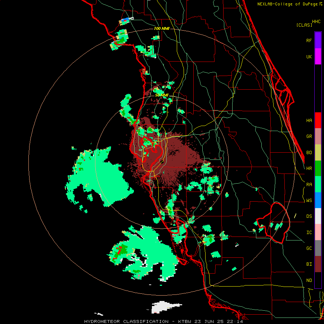Click the RF legend label

pyautogui.click(x=309, y=40)
